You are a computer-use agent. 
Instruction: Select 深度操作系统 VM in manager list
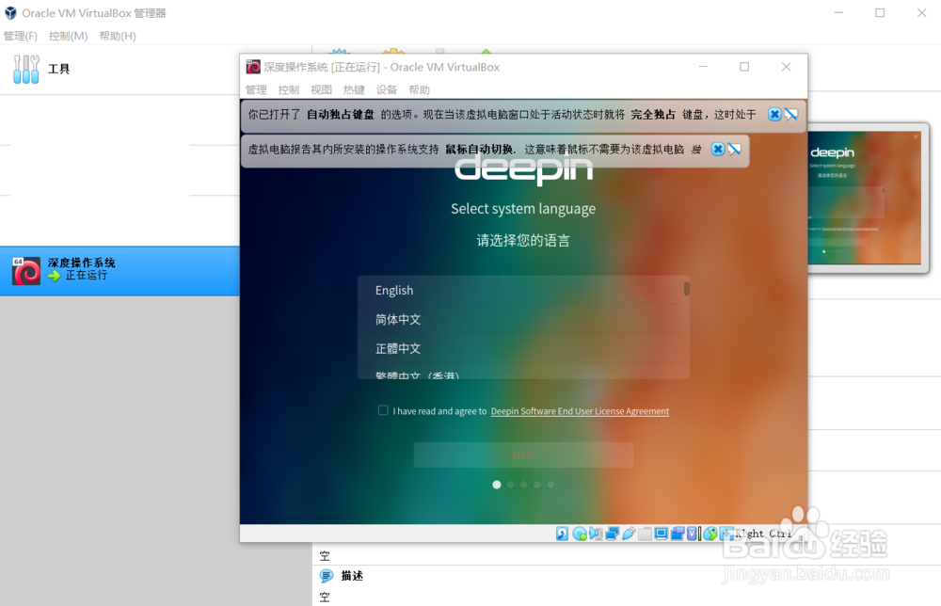(x=120, y=271)
